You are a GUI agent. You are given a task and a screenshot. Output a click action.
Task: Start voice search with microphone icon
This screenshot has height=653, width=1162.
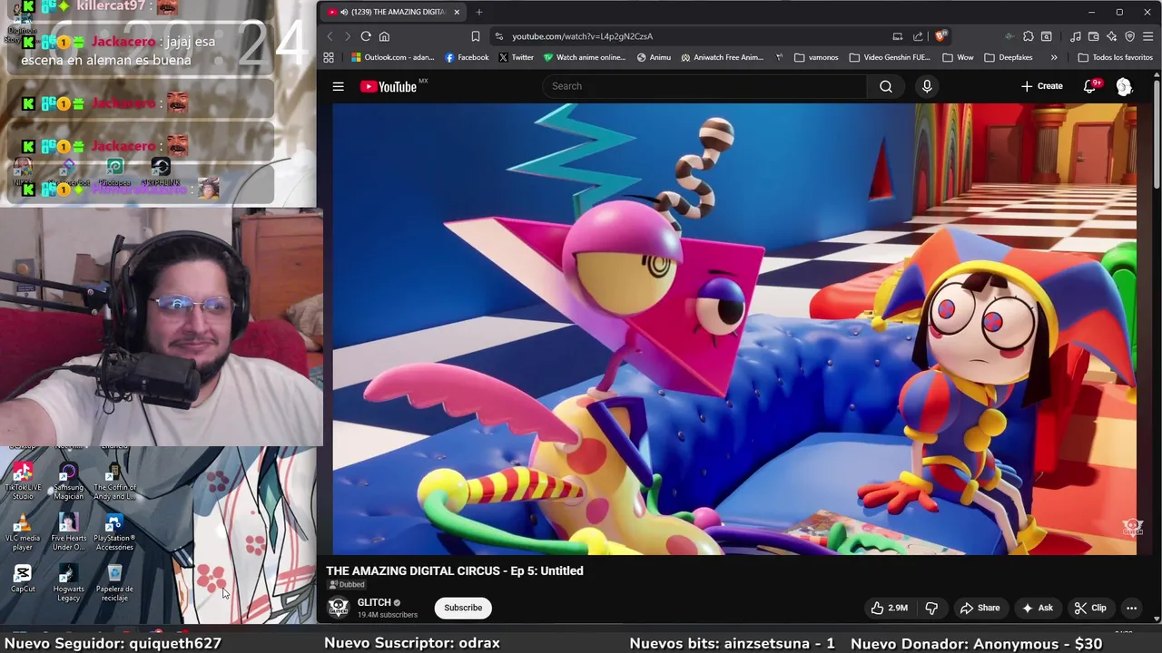point(927,86)
